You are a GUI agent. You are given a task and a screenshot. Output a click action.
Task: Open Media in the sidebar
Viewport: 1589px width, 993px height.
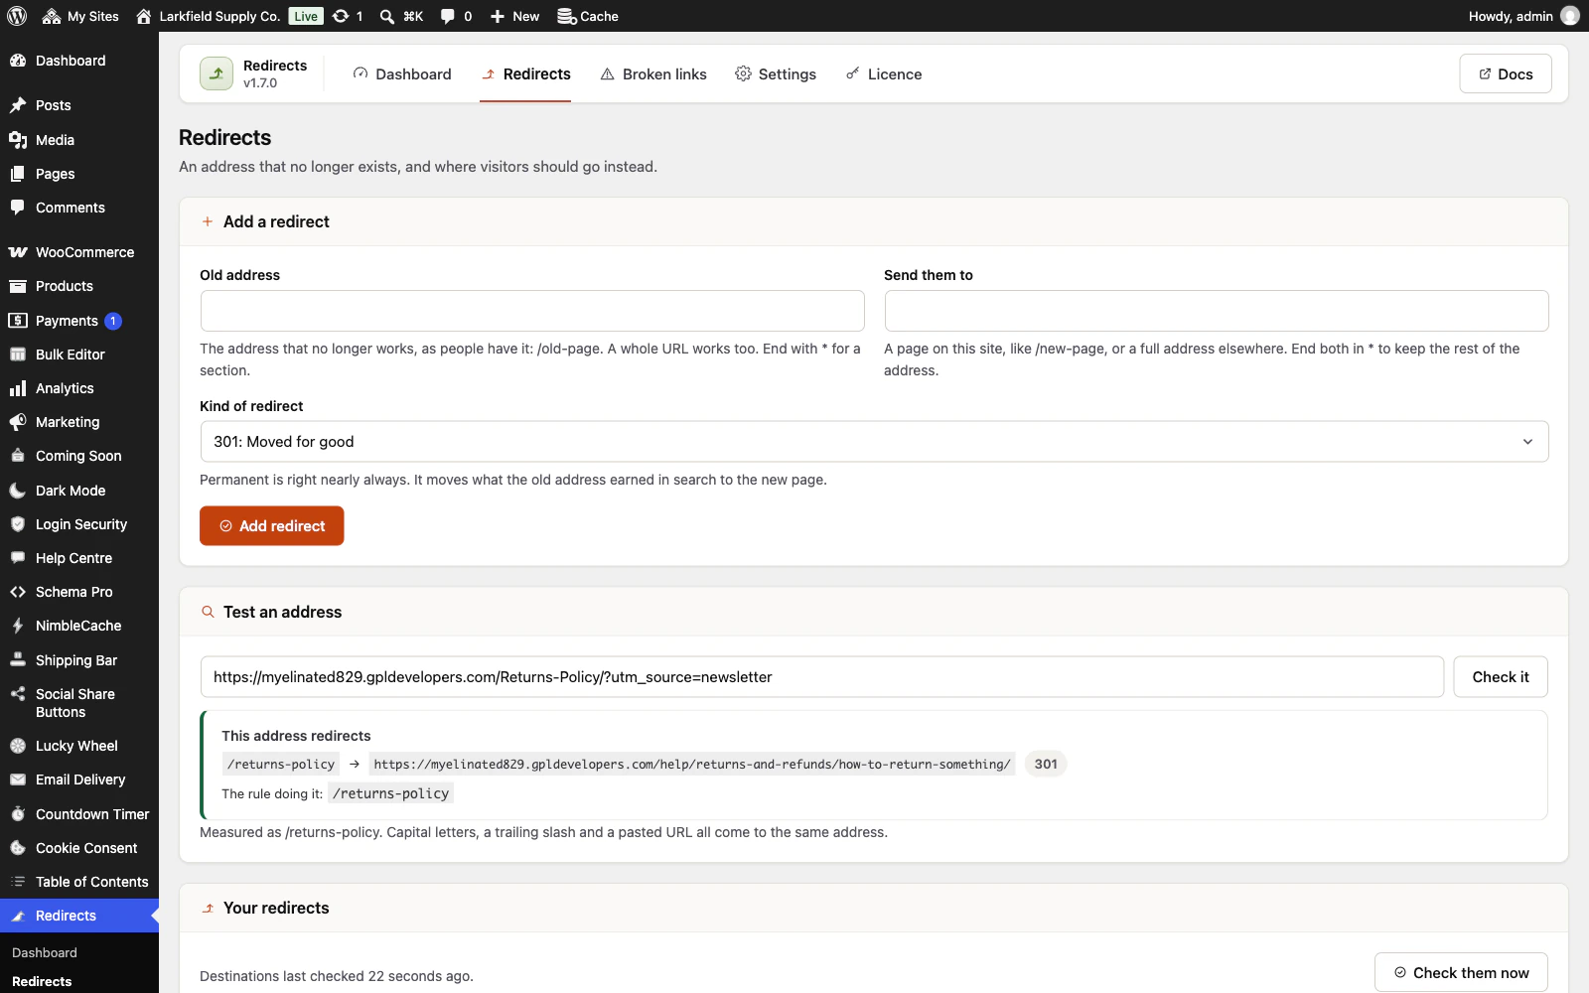[79, 140]
